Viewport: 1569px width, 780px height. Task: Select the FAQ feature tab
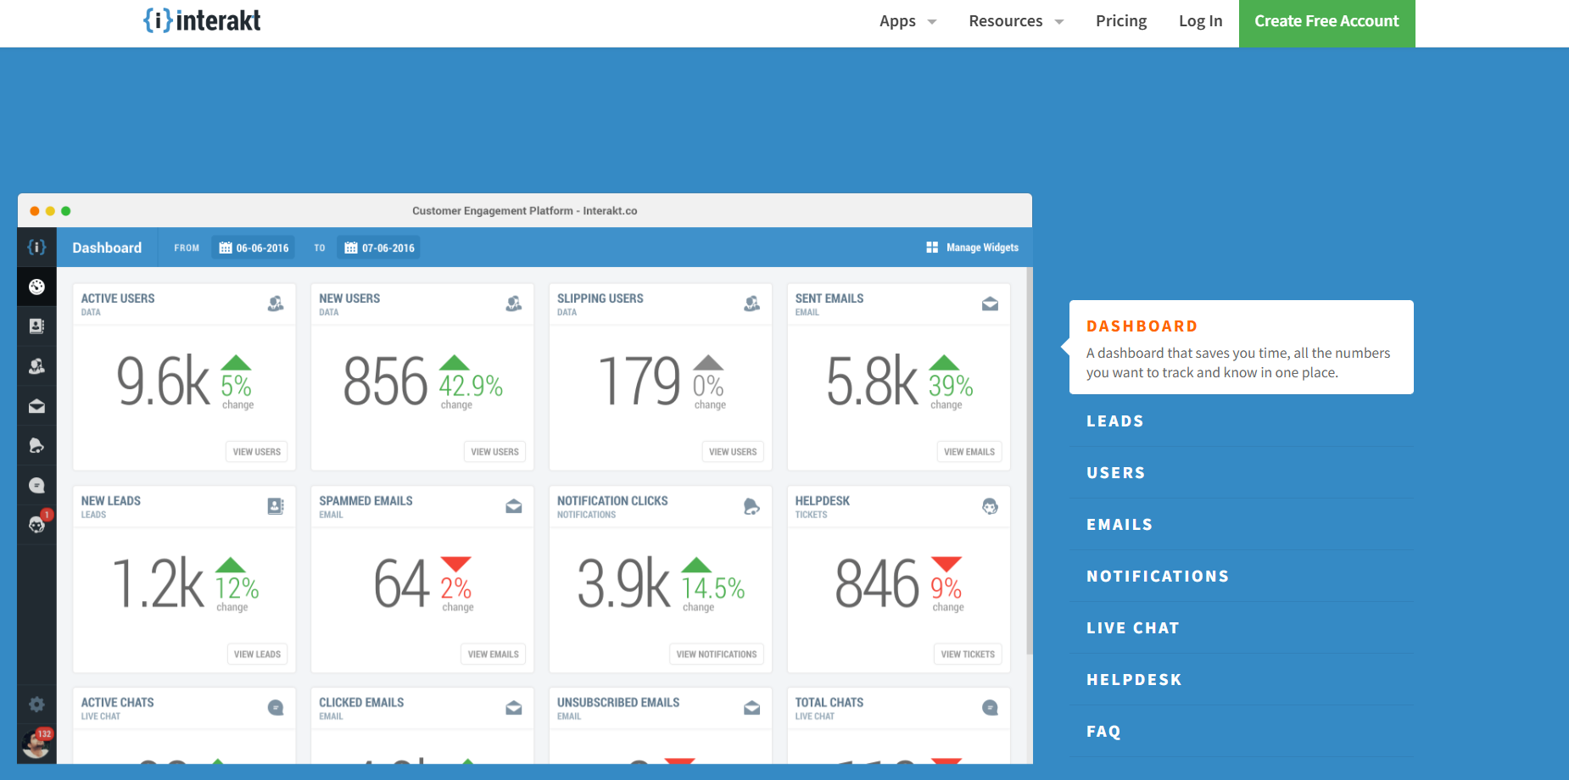[x=1103, y=732]
